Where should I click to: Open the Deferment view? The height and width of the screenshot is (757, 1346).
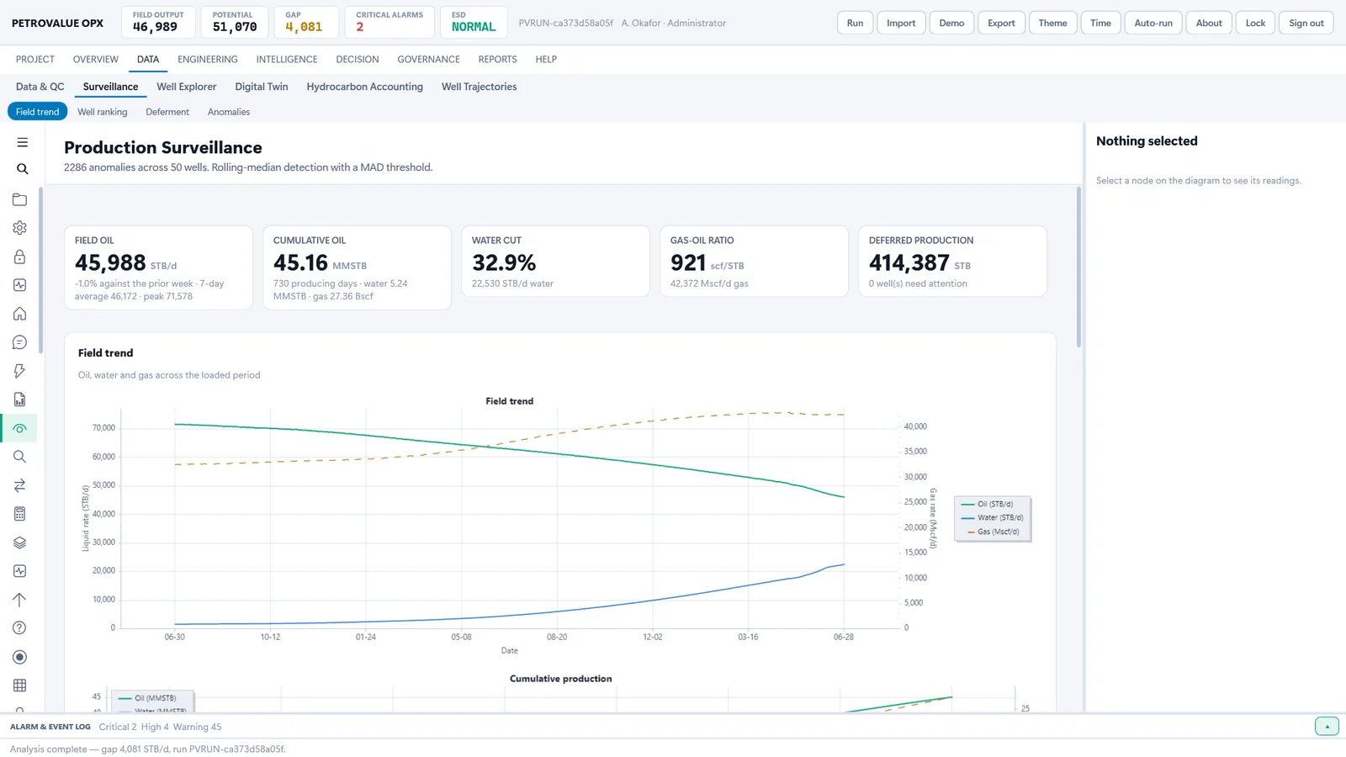click(167, 112)
